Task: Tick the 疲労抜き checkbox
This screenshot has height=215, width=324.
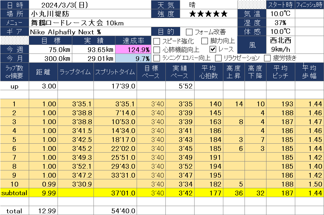Action: 267,58
